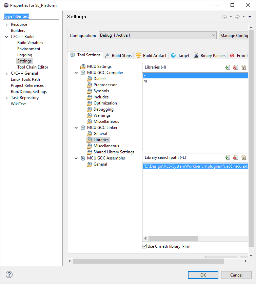Collapse the MCU GCC Compiler tree node
Screen dimensions: 256x284
[x=76, y=73]
